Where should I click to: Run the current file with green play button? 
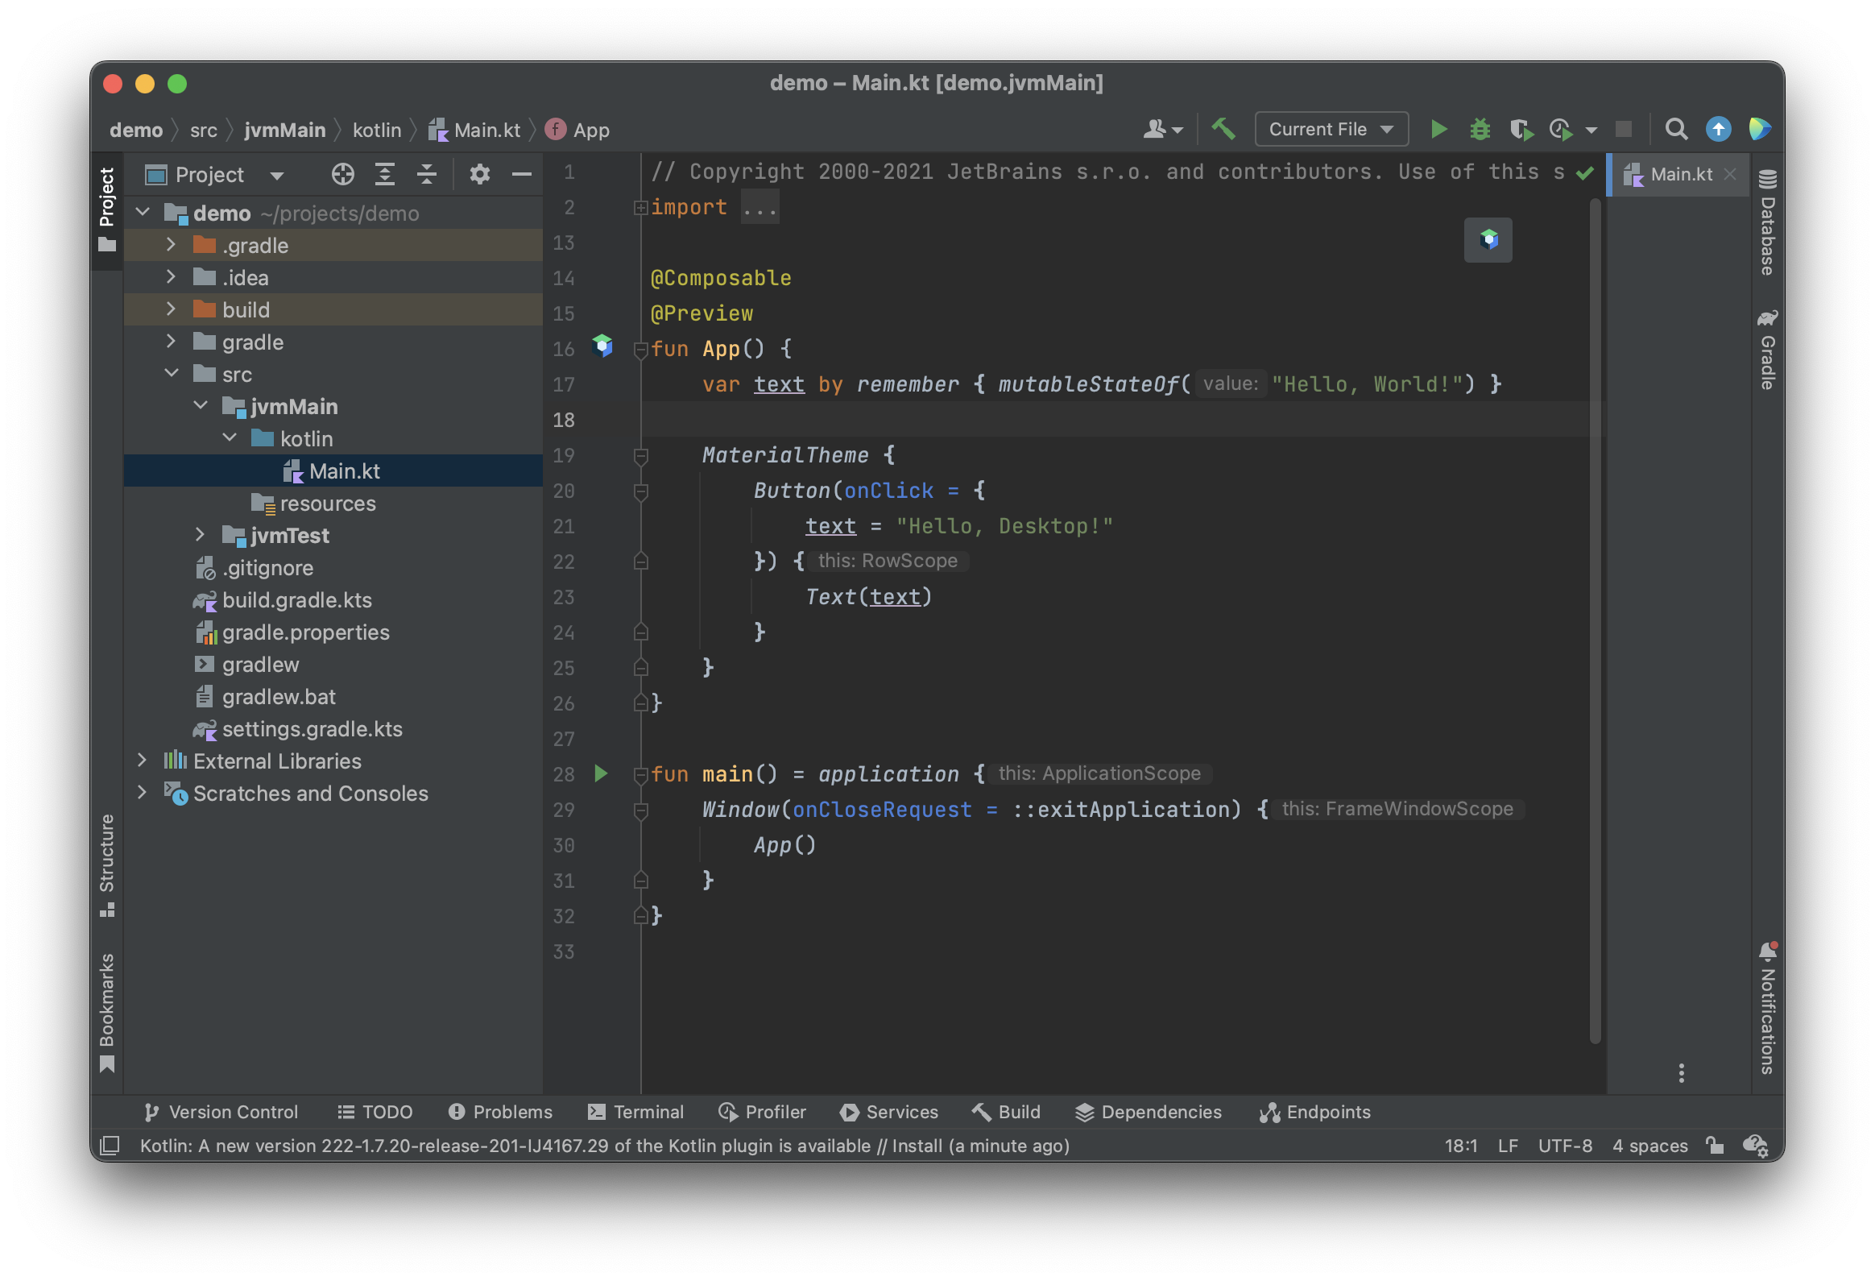(x=1438, y=129)
